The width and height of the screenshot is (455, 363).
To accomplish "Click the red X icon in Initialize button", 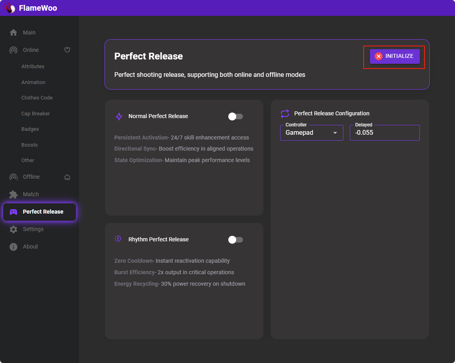I will coord(378,56).
